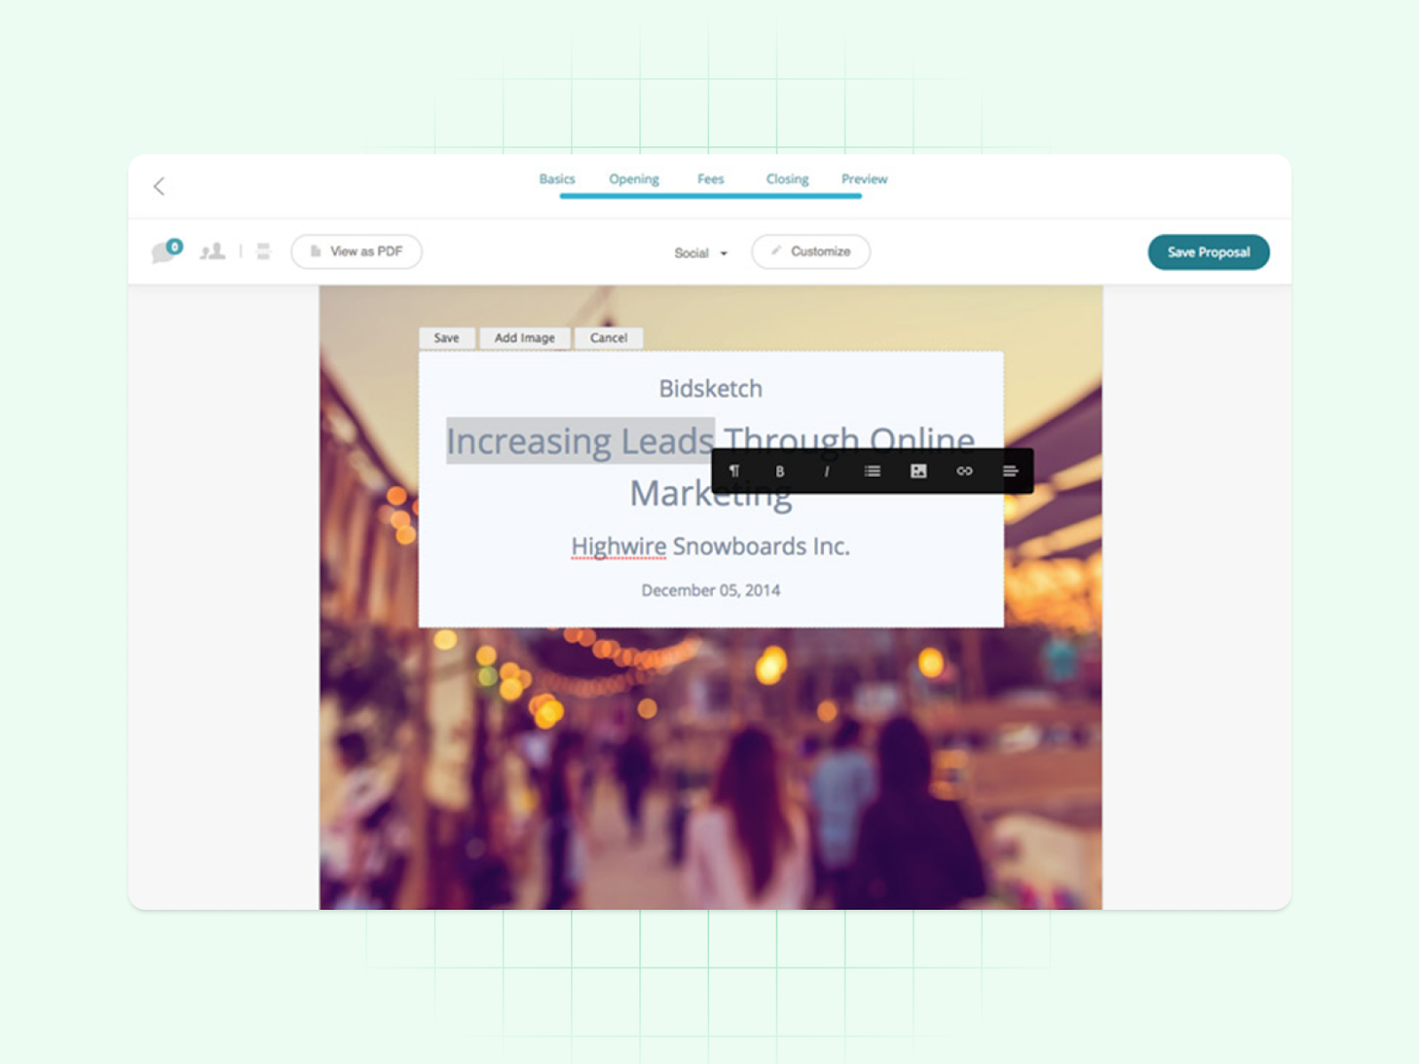This screenshot has height=1064, width=1419.
Task: Insert a hyperlink on the selected text
Action: pos(964,471)
